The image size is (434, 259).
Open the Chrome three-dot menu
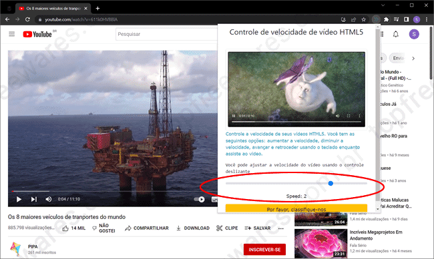427,19
